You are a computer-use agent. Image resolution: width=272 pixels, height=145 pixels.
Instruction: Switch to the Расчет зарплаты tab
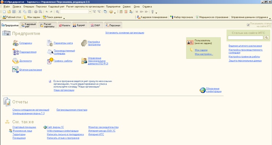(48, 25)
